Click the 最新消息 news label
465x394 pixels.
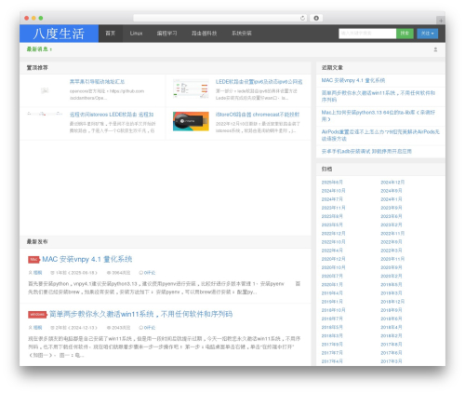point(39,49)
